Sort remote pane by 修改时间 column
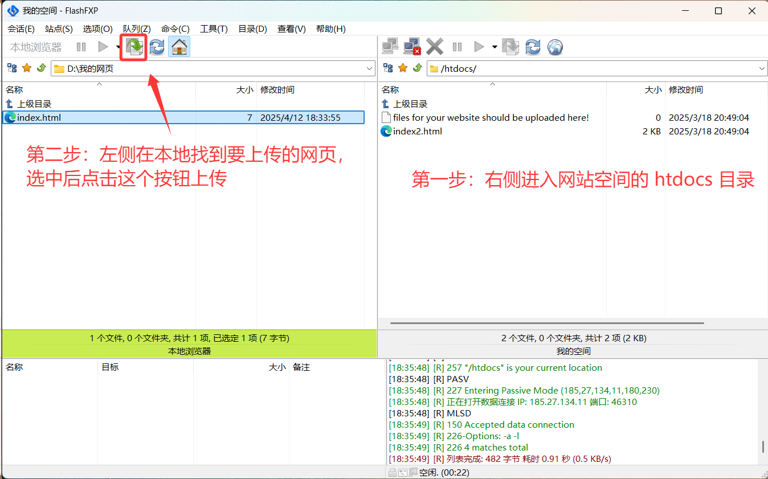The width and height of the screenshot is (768, 479). tap(716, 89)
